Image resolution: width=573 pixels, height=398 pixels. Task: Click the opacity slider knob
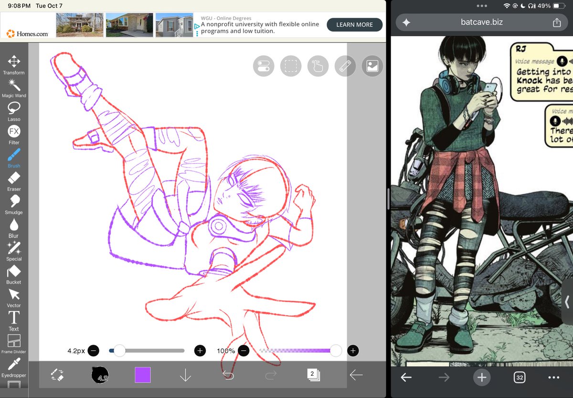[336, 351]
